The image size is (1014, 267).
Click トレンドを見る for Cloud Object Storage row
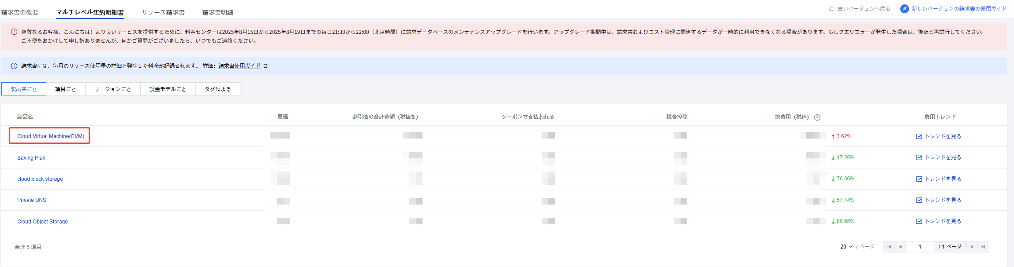[943, 221]
